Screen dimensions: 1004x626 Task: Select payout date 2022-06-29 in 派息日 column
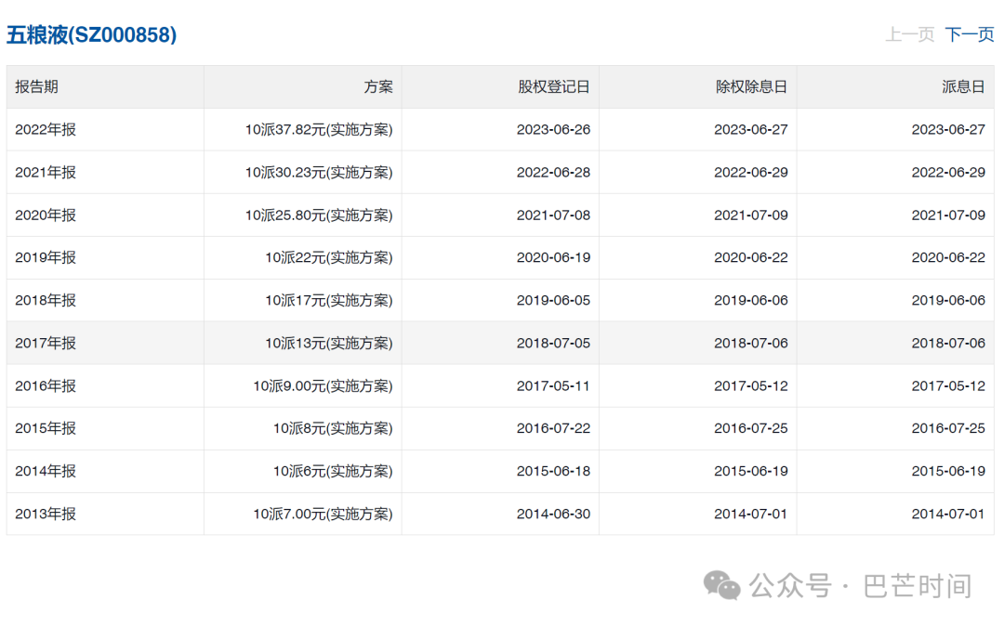948,173
